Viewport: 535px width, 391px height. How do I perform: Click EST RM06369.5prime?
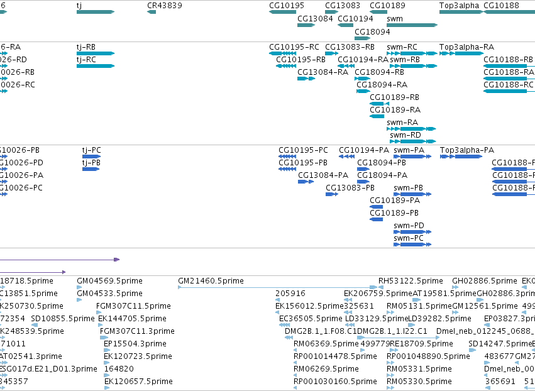point(326,344)
